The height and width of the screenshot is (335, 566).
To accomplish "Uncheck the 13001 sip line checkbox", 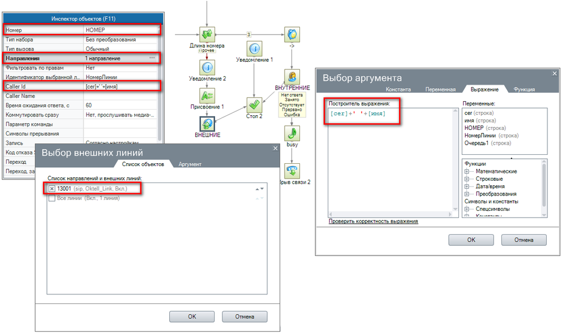I will pyautogui.click(x=52, y=189).
